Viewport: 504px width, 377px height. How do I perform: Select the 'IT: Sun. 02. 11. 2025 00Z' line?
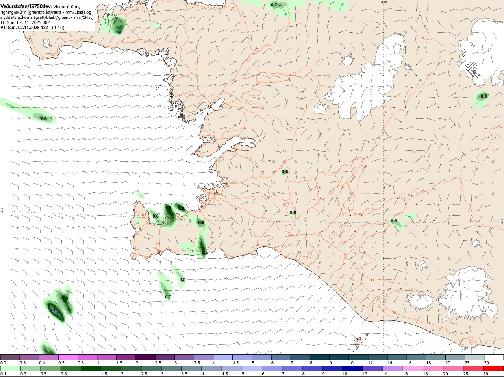pyautogui.click(x=25, y=22)
